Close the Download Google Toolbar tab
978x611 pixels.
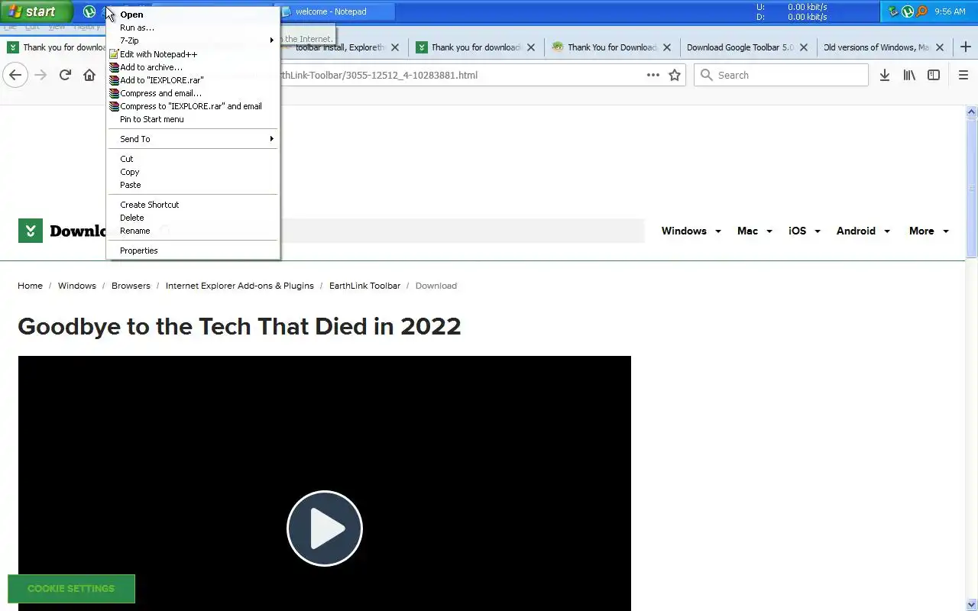(x=804, y=47)
